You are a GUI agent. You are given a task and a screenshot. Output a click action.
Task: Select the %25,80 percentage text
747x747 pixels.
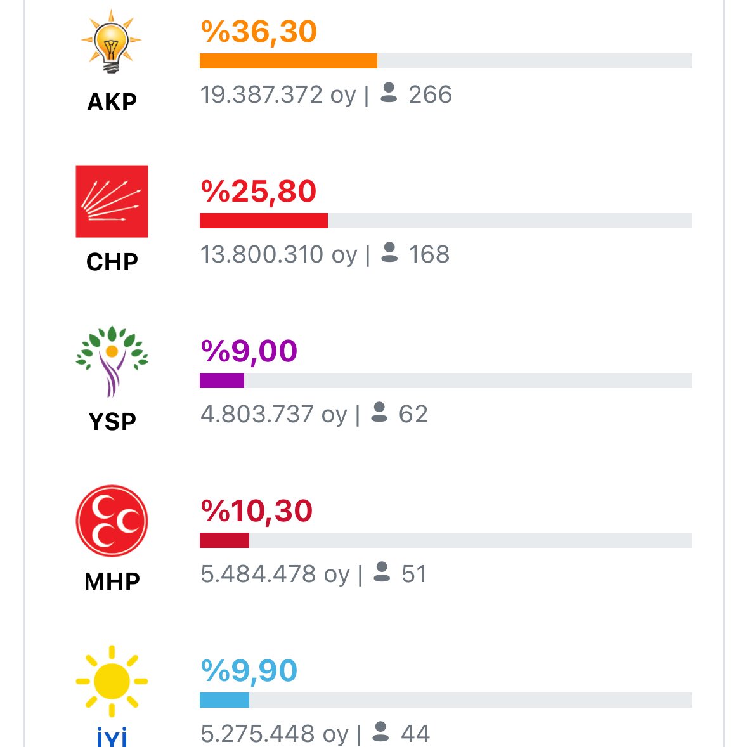[258, 192]
